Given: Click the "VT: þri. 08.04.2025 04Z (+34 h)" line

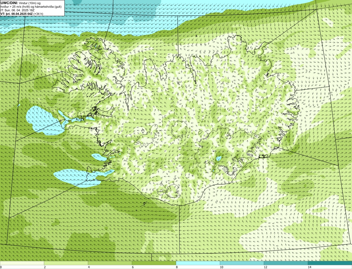Looking at the screenshot, I should 22,14.
